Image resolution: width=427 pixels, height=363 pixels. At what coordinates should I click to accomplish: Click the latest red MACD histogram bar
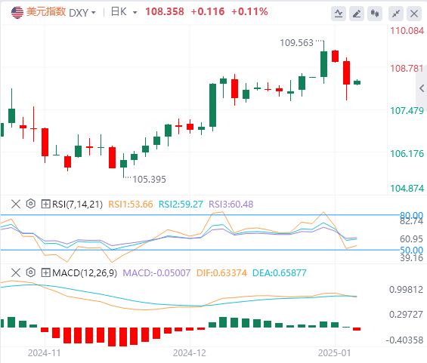[357, 329]
